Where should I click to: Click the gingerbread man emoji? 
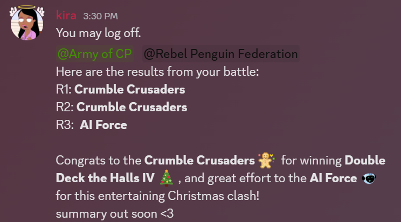click(267, 160)
